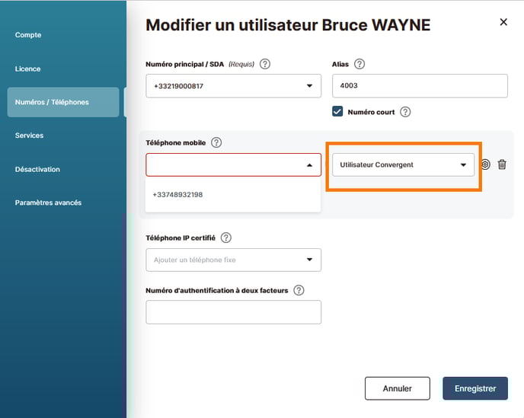Go to the Services section
The height and width of the screenshot is (418, 524).
[29, 136]
